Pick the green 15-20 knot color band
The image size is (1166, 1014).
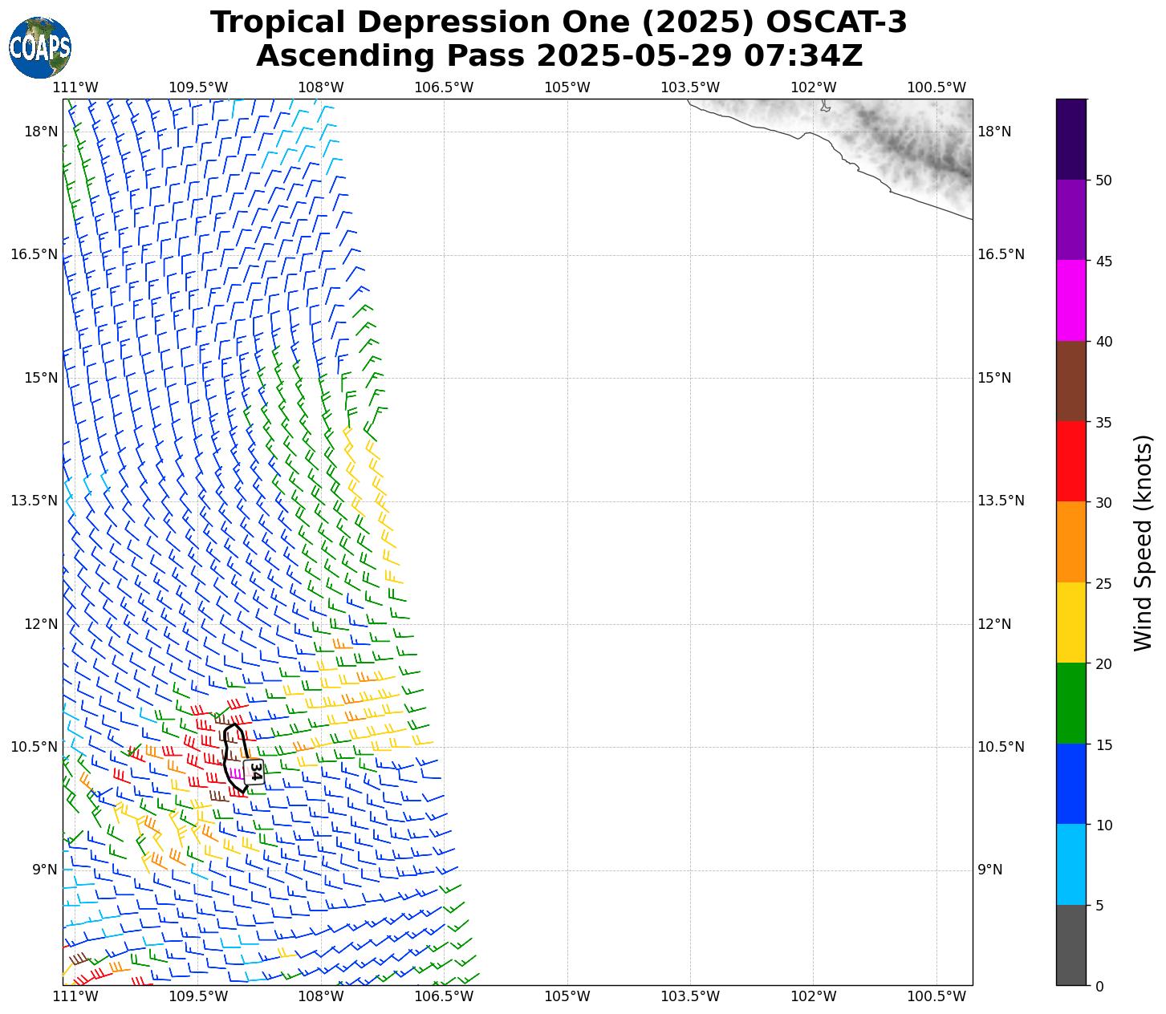pyautogui.click(x=1071, y=703)
